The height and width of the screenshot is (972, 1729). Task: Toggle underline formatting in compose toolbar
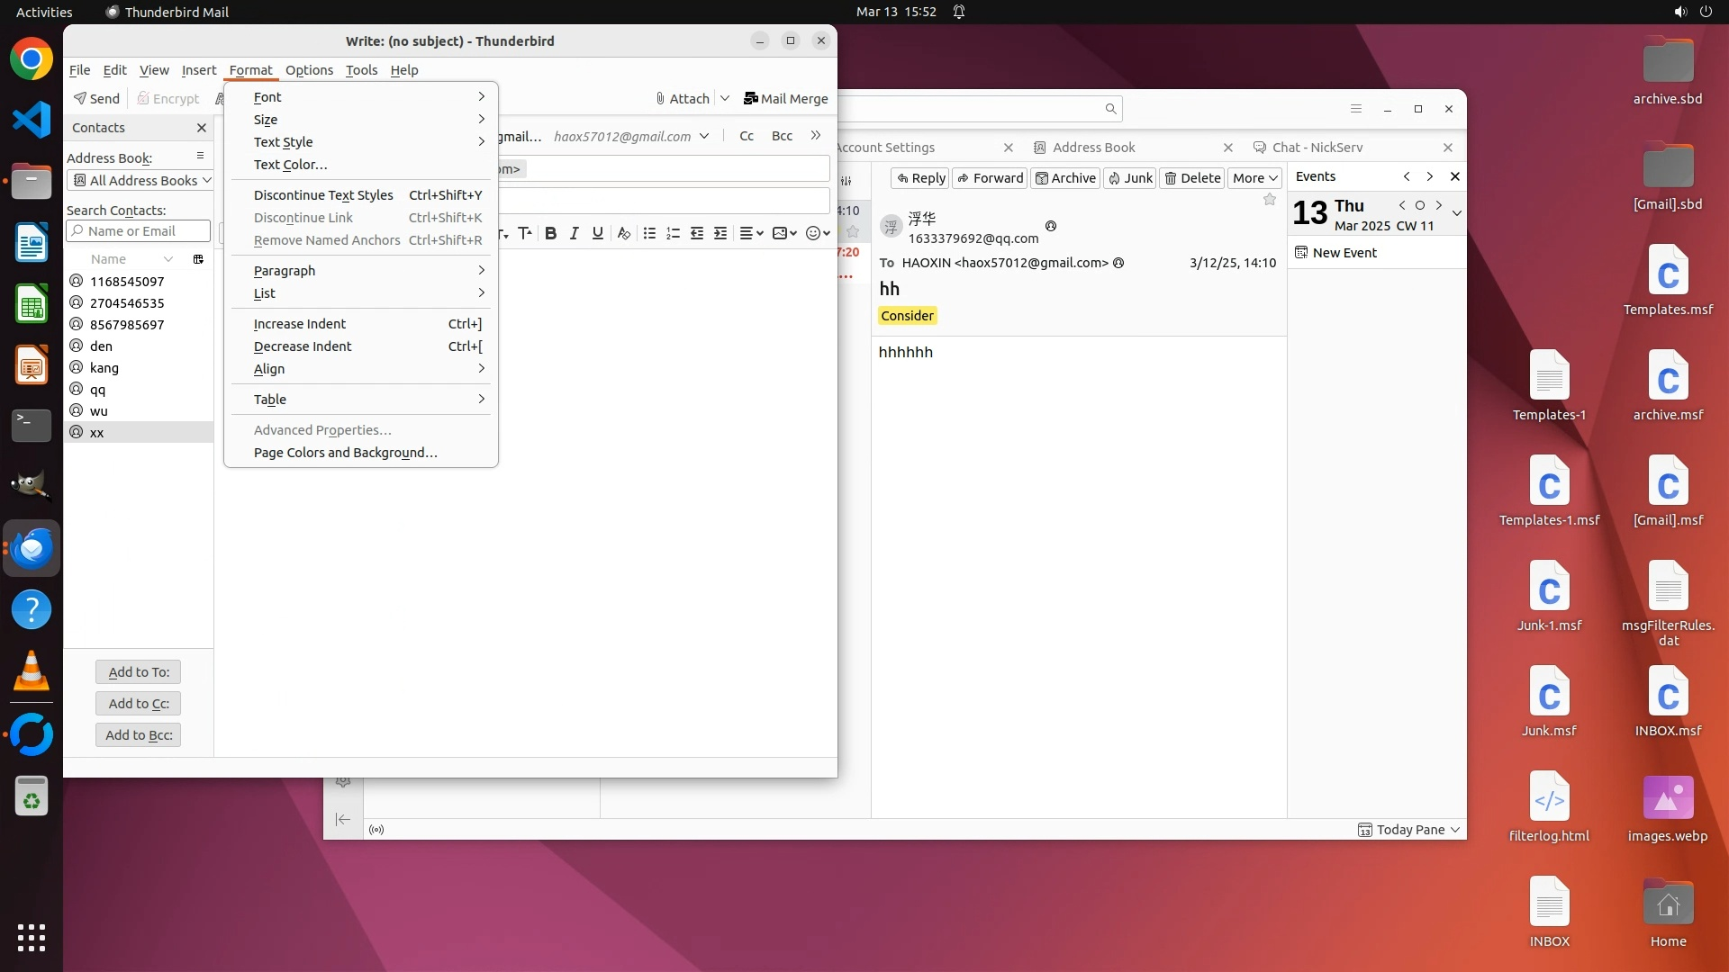(597, 233)
